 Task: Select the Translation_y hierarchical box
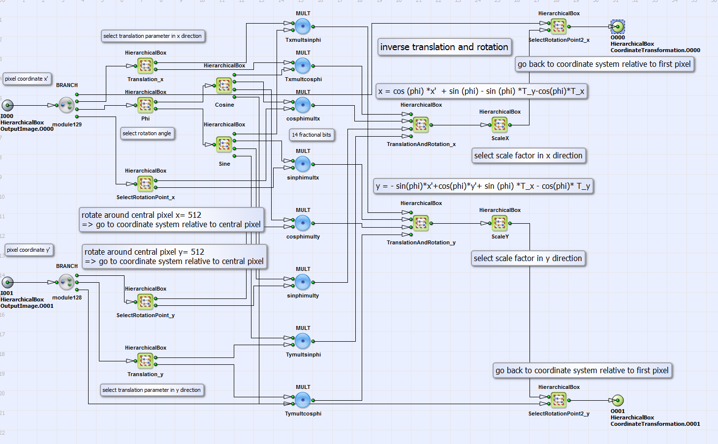coord(145,360)
